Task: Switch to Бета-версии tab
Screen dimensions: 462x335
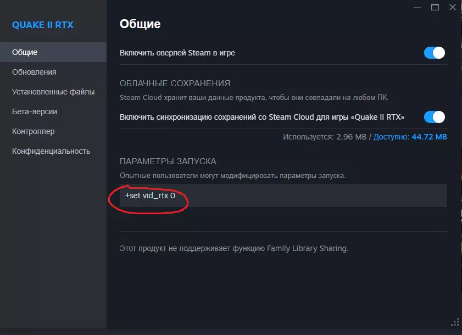Action: [x=35, y=111]
